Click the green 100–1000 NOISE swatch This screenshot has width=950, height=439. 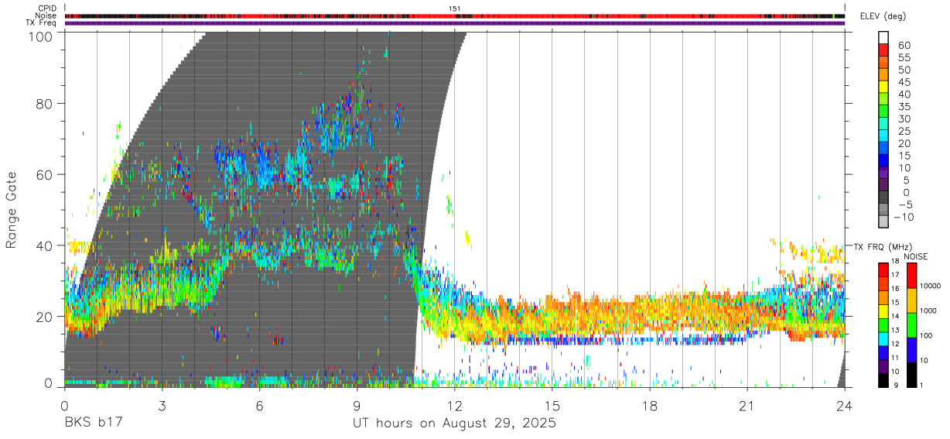tap(911, 324)
